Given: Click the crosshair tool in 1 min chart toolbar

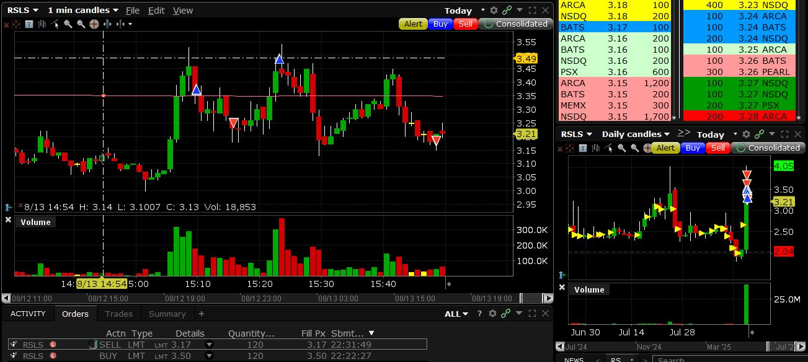Looking at the screenshot, I should tap(94, 24).
